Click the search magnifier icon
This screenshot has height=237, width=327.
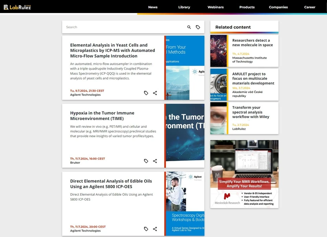coord(189,27)
